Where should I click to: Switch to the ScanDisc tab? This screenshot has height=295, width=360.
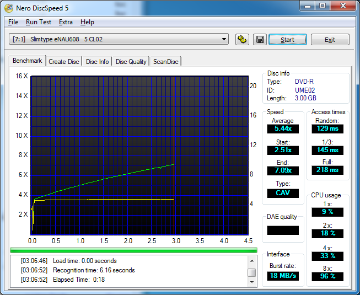[x=165, y=62]
